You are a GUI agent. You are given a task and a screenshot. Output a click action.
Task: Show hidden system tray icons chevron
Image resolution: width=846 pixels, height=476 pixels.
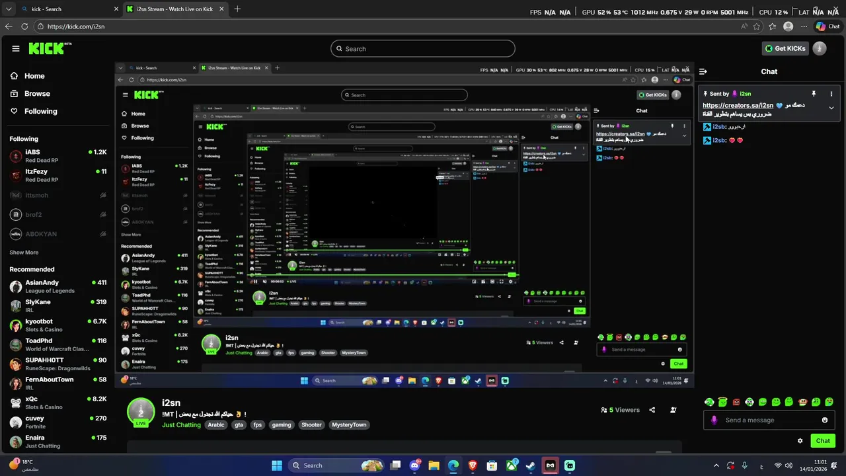(x=717, y=465)
